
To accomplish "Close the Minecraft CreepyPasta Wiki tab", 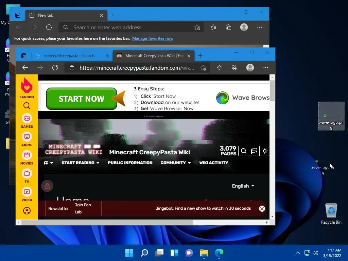I will tap(189, 56).
